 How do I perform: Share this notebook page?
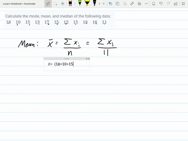click(175, 4)
